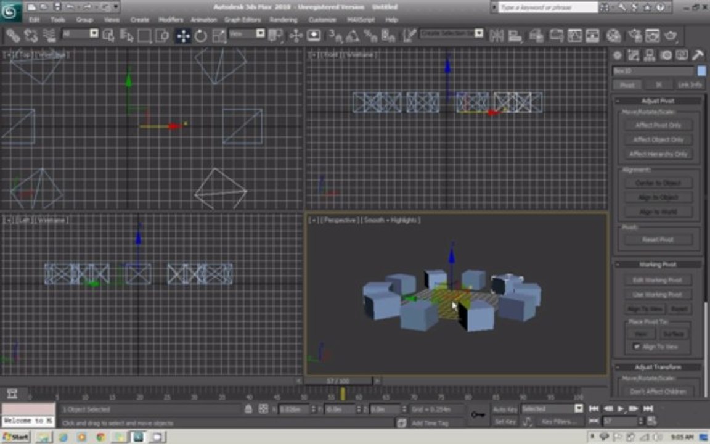Toggle the 3D Snaps icon
The image size is (710, 444).
335,35
